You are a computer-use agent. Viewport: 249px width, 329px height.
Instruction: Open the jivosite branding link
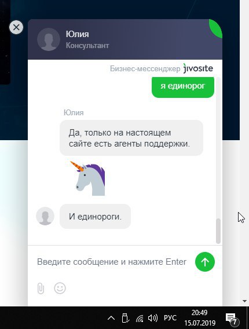click(x=198, y=68)
